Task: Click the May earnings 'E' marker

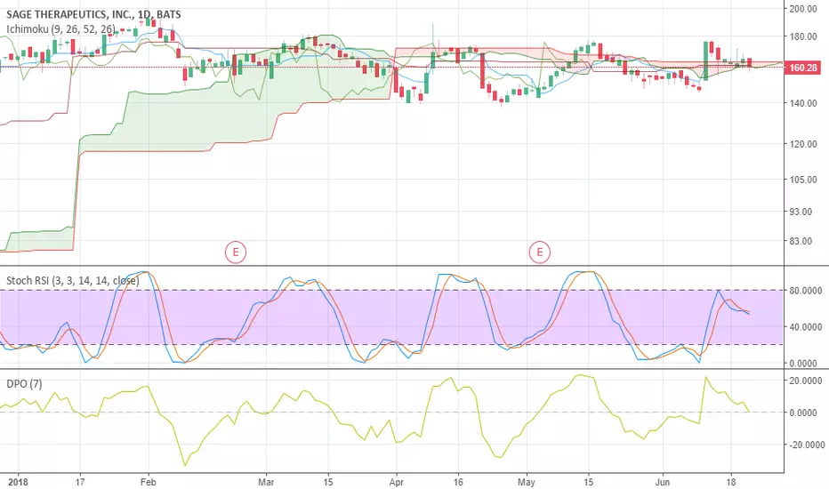Action: pyautogui.click(x=539, y=253)
